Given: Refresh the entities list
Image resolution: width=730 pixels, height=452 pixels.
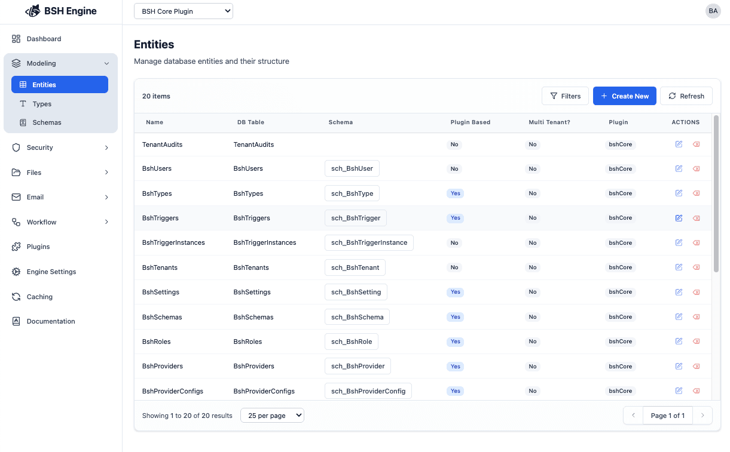Looking at the screenshot, I should point(686,96).
